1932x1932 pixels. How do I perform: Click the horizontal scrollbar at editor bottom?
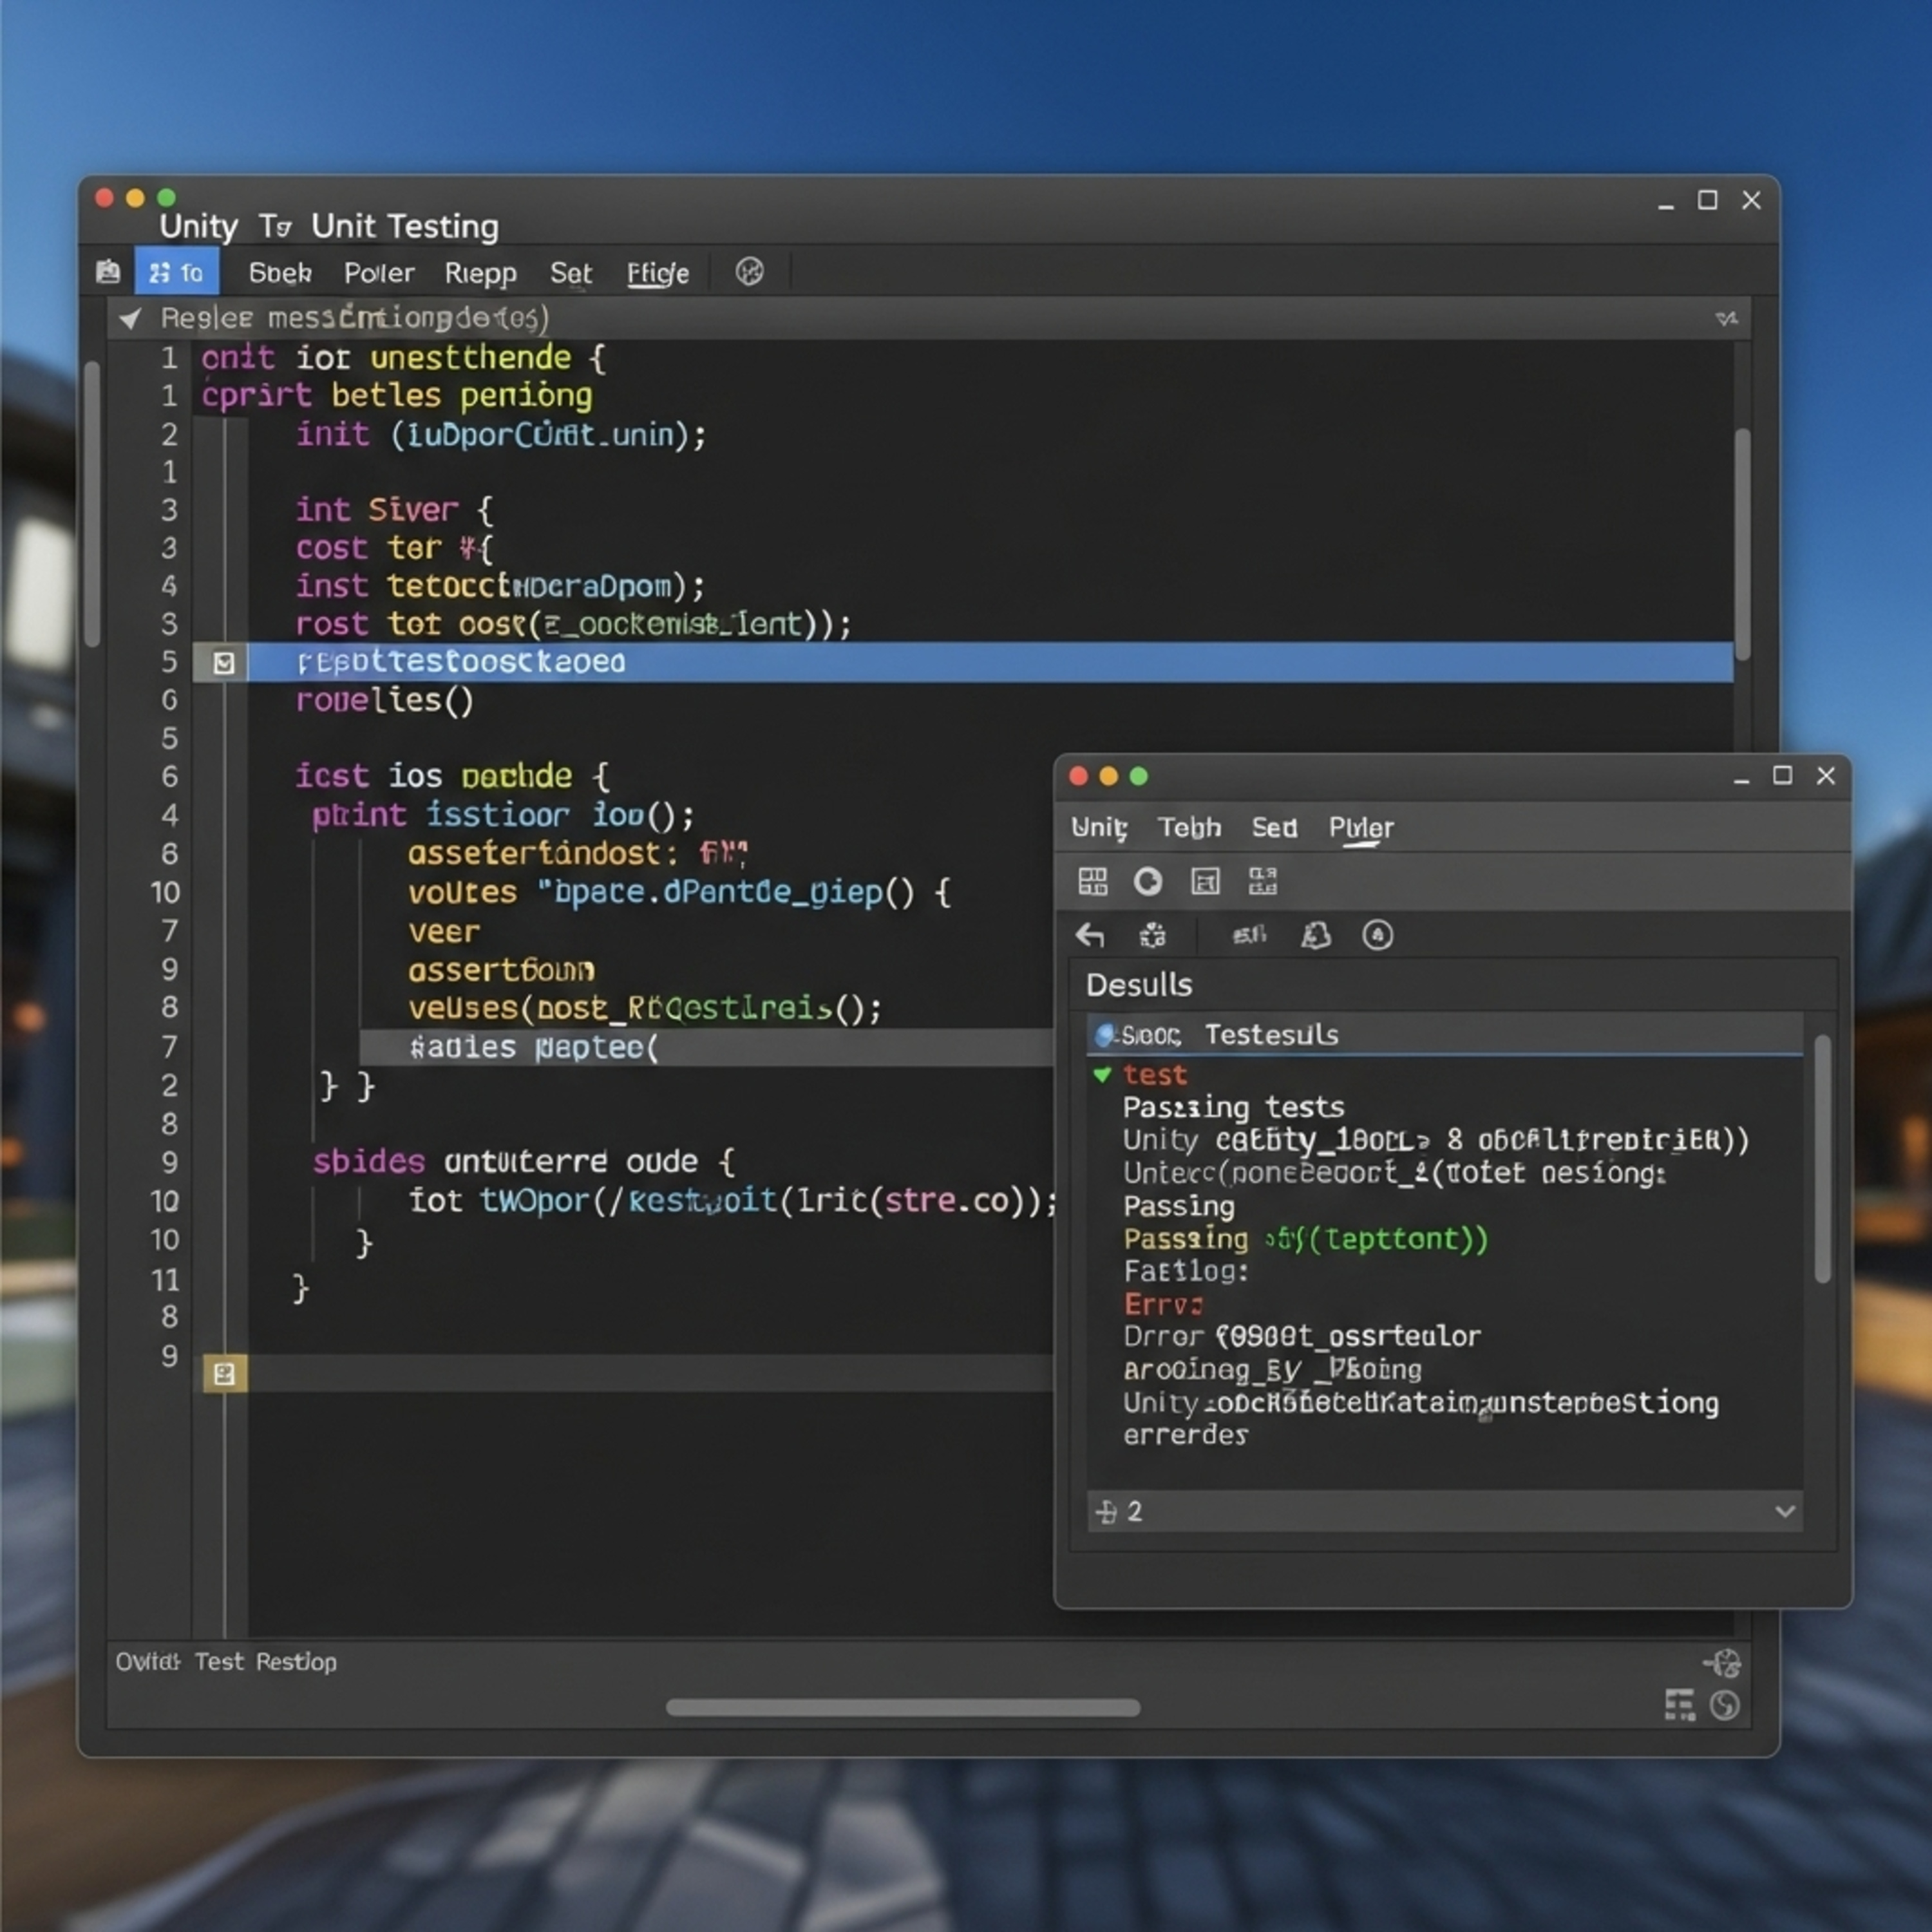902,1707
